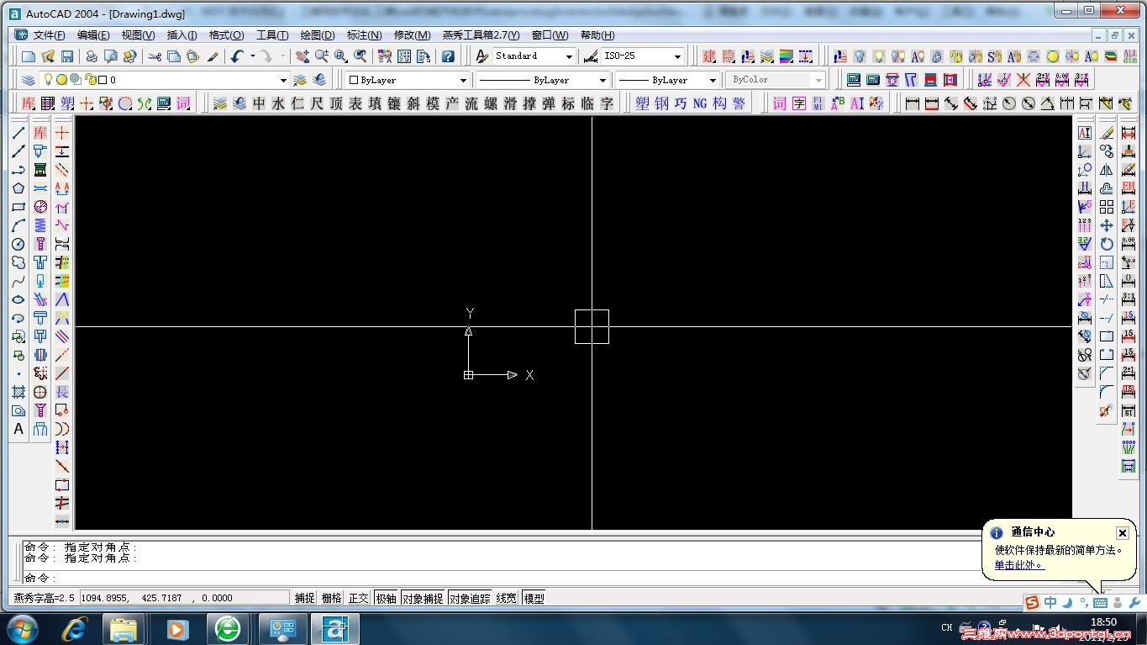The height and width of the screenshot is (645, 1147).
Task: Activate the Pan realtime hand tool
Action: click(303, 56)
